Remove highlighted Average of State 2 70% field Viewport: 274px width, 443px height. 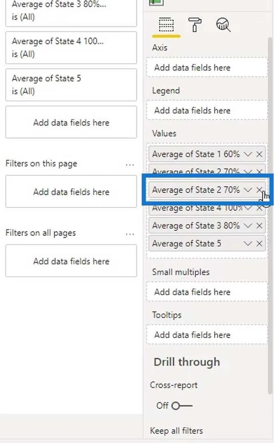click(x=259, y=190)
